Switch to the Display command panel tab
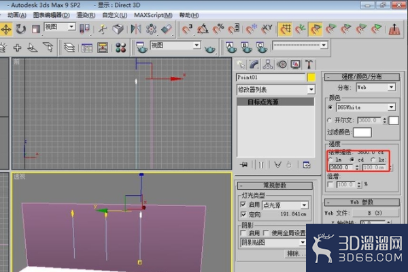Image resolution: width=408 pixels, height=272 pixels. (x=295, y=65)
